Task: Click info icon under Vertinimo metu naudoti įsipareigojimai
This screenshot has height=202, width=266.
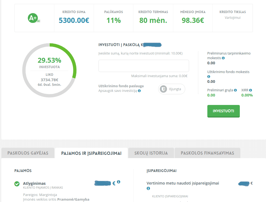Action: pyautogui.click(x=148, y=188)
